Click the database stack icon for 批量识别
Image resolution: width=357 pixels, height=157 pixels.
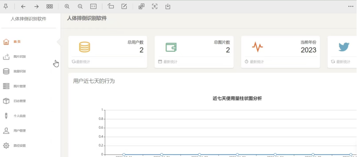click(6, 71)
